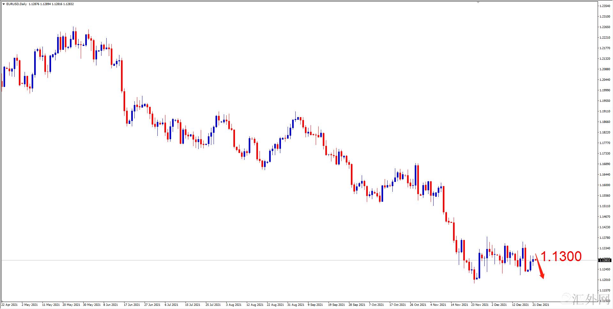
Task: Click the 31 Aug 2021 date label
Action: tap(296, 305)
